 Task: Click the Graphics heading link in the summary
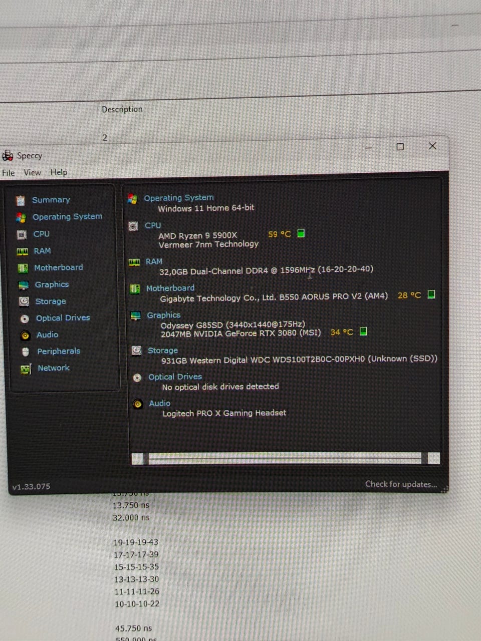pos(164,315)
